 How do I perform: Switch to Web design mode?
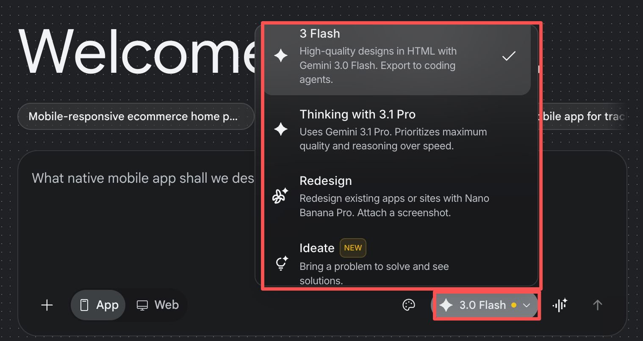click(158, 305)
